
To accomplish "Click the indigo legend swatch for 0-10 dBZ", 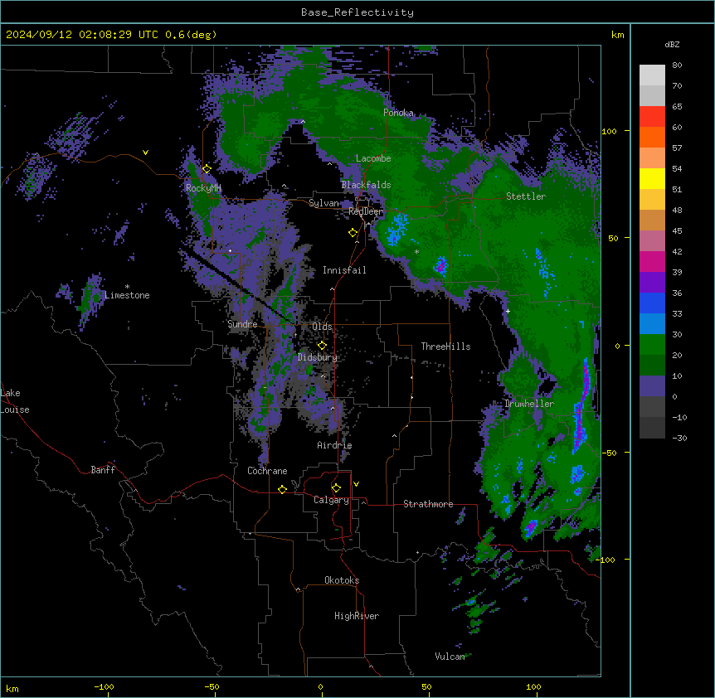I will (x=652, y=386).
